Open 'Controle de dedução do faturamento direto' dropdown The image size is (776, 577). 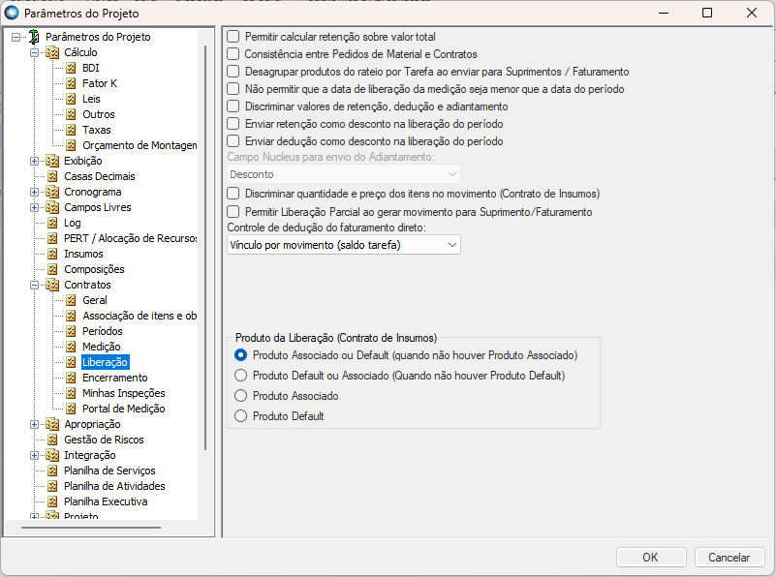click(x=343, y=245)
